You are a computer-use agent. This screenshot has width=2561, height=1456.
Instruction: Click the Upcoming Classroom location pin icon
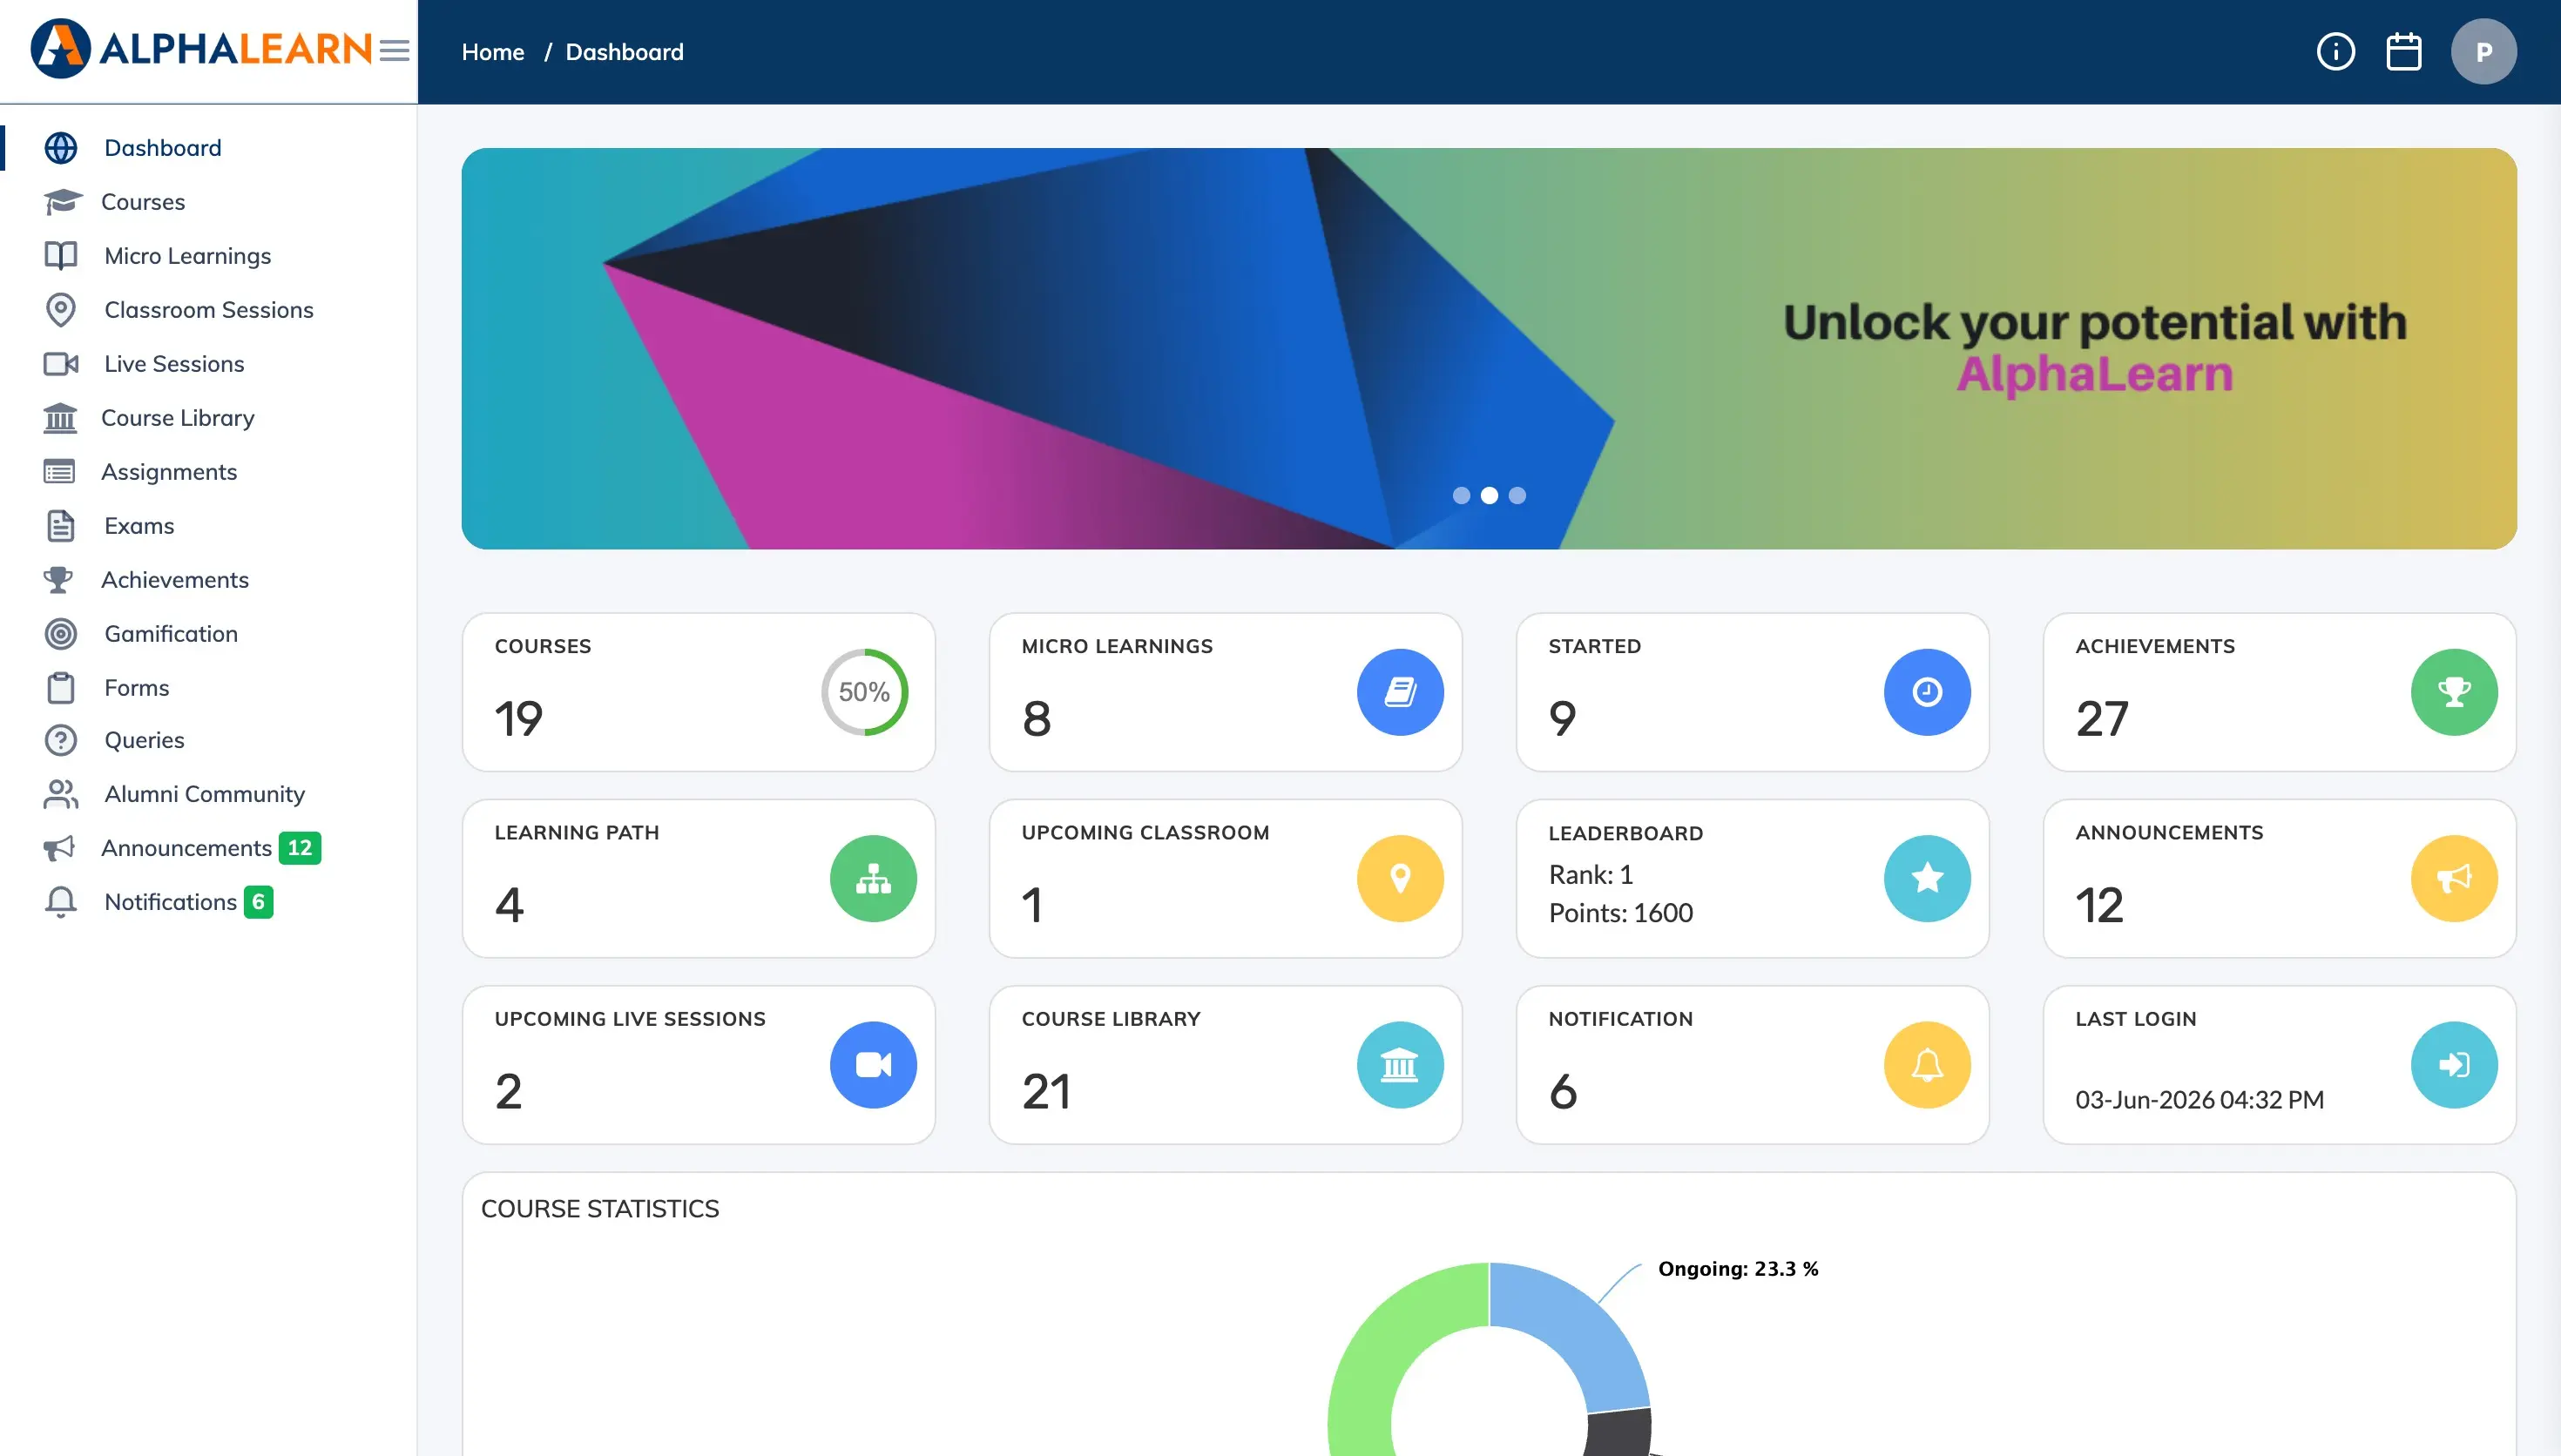(x=1400, y=879)
